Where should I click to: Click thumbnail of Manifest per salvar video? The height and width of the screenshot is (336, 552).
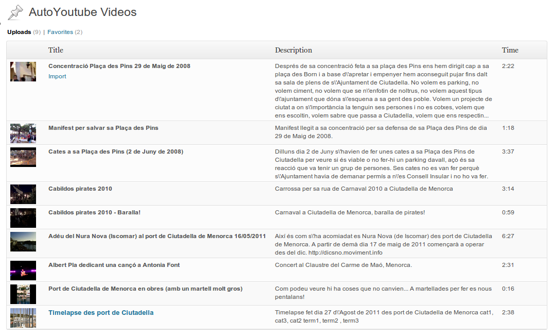(23, 133)
